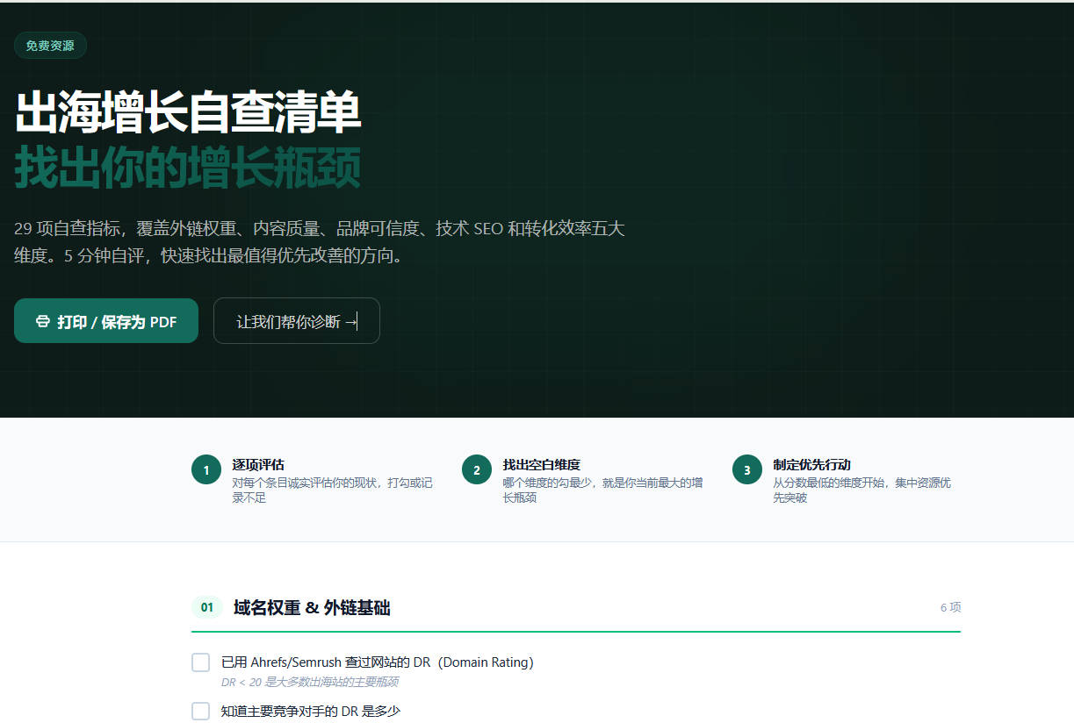The image size is (1074, 723).
Task: Click the 免费资源 badge
Action: pos(50,46)
